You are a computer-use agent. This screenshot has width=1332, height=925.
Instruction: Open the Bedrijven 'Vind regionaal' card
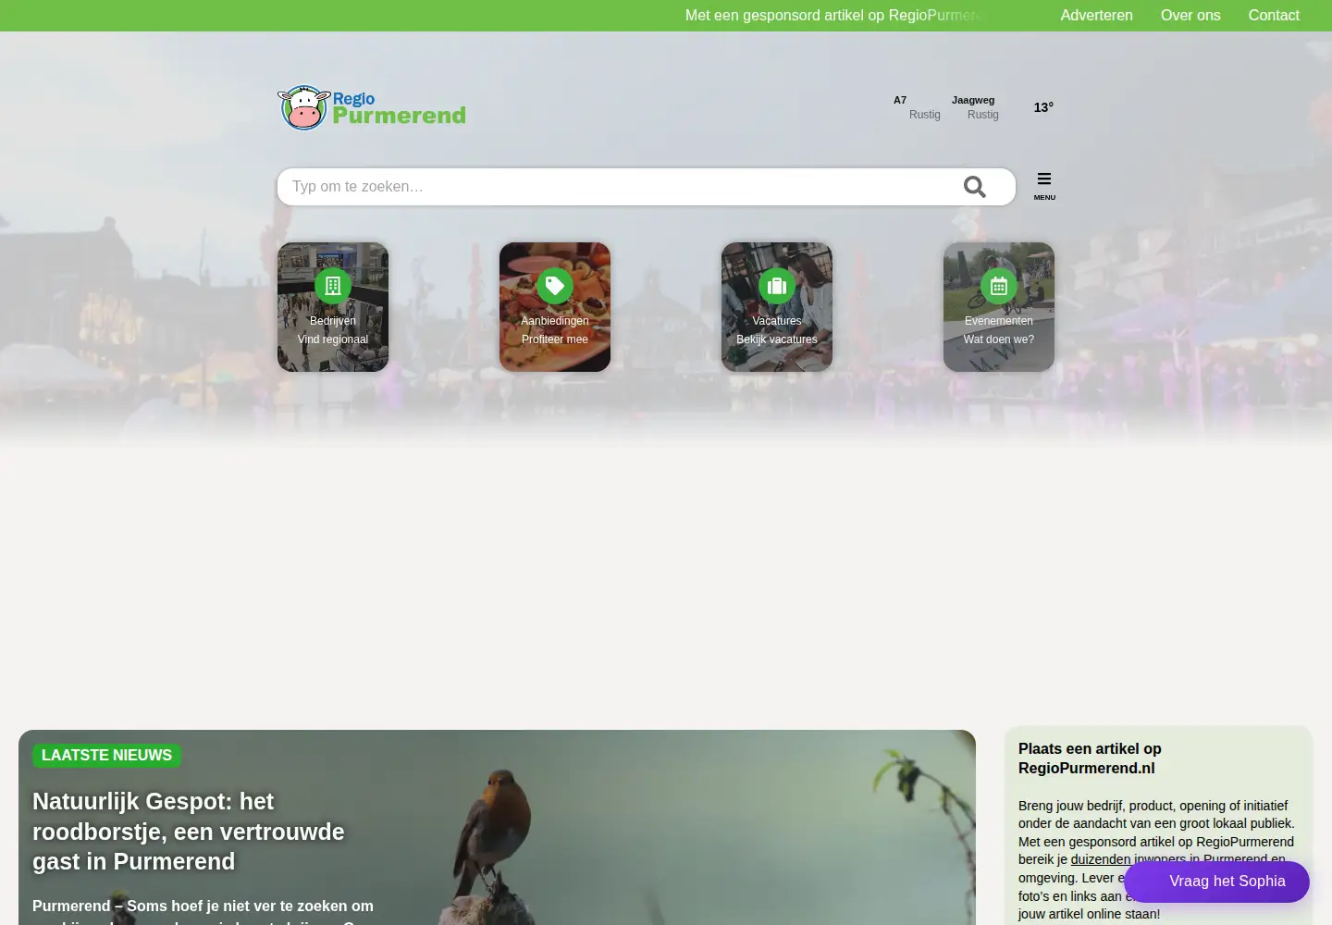pos(333,307)
